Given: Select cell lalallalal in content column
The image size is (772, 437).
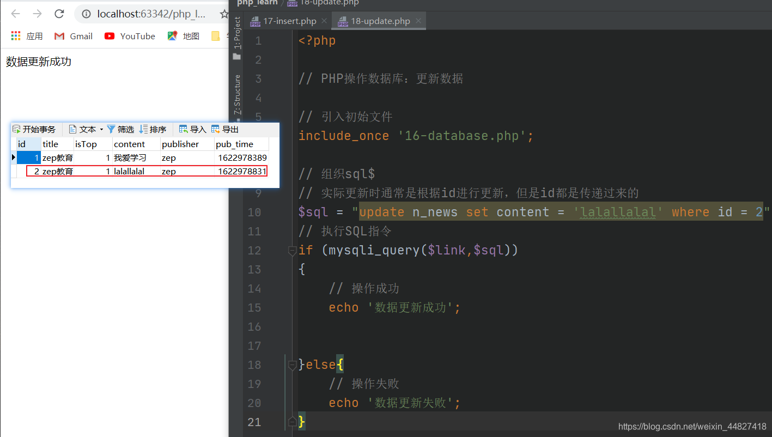Looking at the screenshot, I should pos(137,171).
